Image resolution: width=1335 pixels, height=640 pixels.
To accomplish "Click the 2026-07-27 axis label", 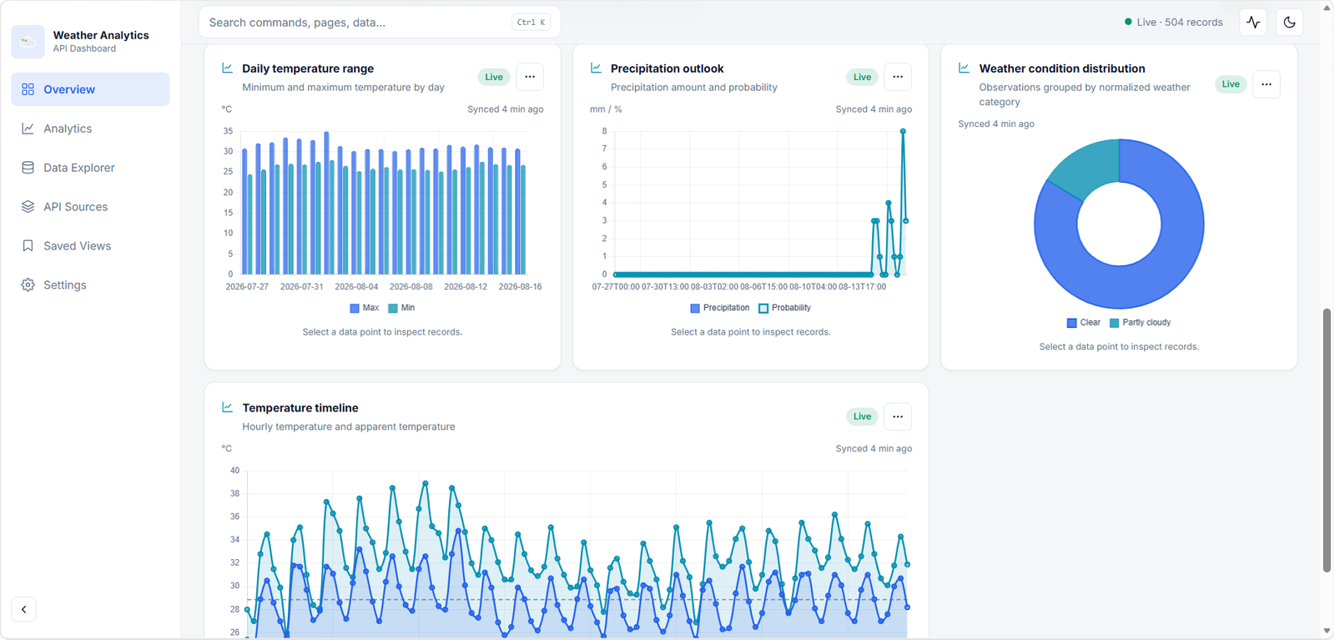I will pyautogui.click(x=247, y=286).
